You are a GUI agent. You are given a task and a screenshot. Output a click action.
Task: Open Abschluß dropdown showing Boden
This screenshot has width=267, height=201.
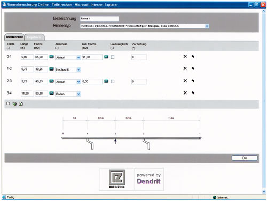tap(78, 94)
